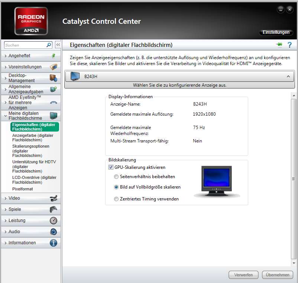
Task: Click the scrollbar up arrow
Action: coord(294,96)
